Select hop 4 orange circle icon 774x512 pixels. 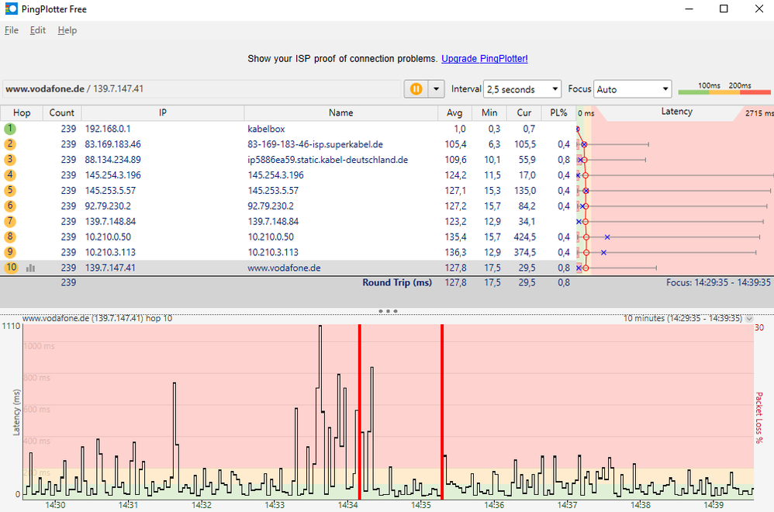[x=10, y=175]
